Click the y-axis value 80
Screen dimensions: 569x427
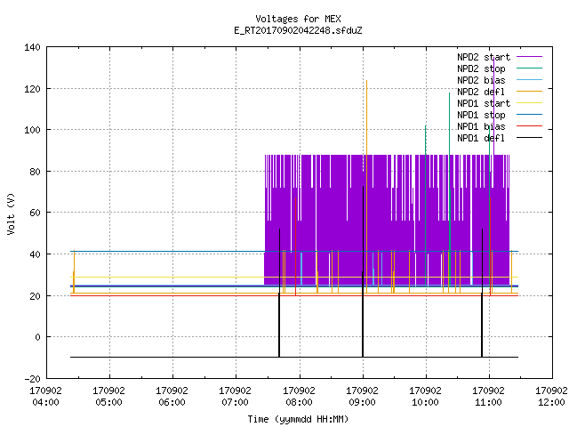click(35, 172)
